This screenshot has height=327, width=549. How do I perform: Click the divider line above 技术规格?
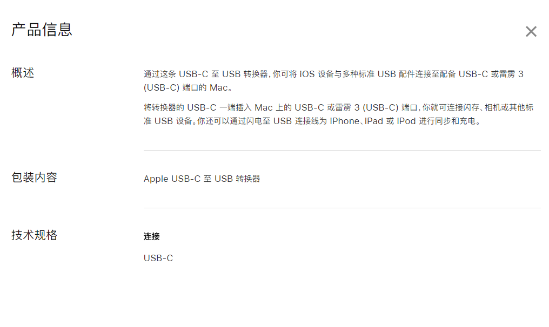coord(342,208)
